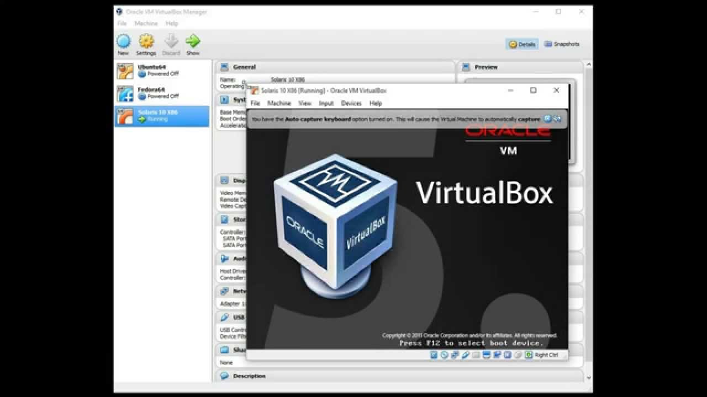
Task: Click the Ubuntu64 machine icon
Action: coord(125,71)
